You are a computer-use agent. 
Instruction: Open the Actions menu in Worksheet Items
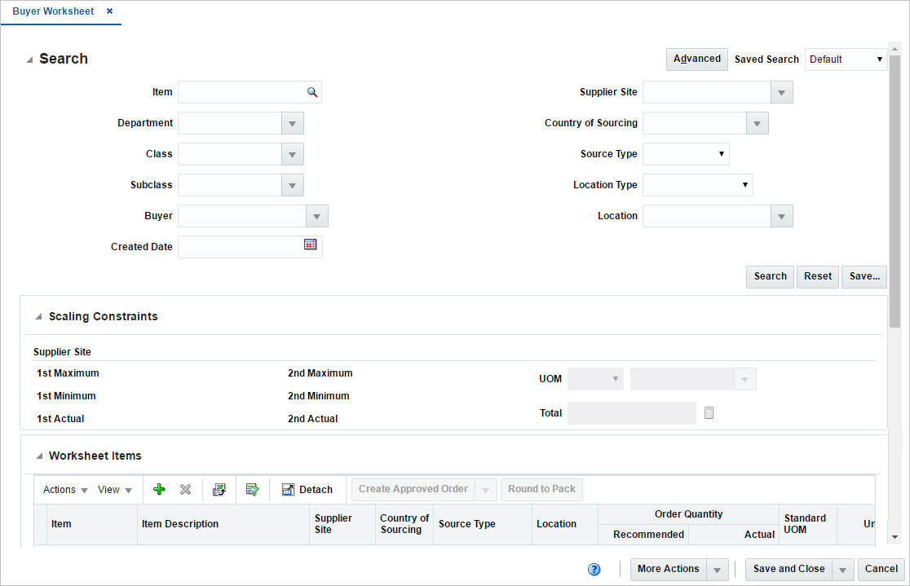coord(65,490)
